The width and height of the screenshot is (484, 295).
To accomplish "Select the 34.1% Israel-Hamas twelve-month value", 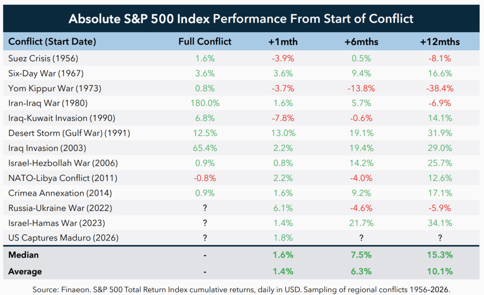I will [440, 223].
